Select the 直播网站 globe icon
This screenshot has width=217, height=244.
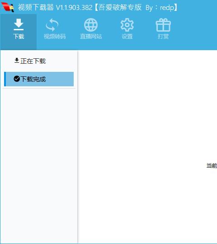(91, 25)
